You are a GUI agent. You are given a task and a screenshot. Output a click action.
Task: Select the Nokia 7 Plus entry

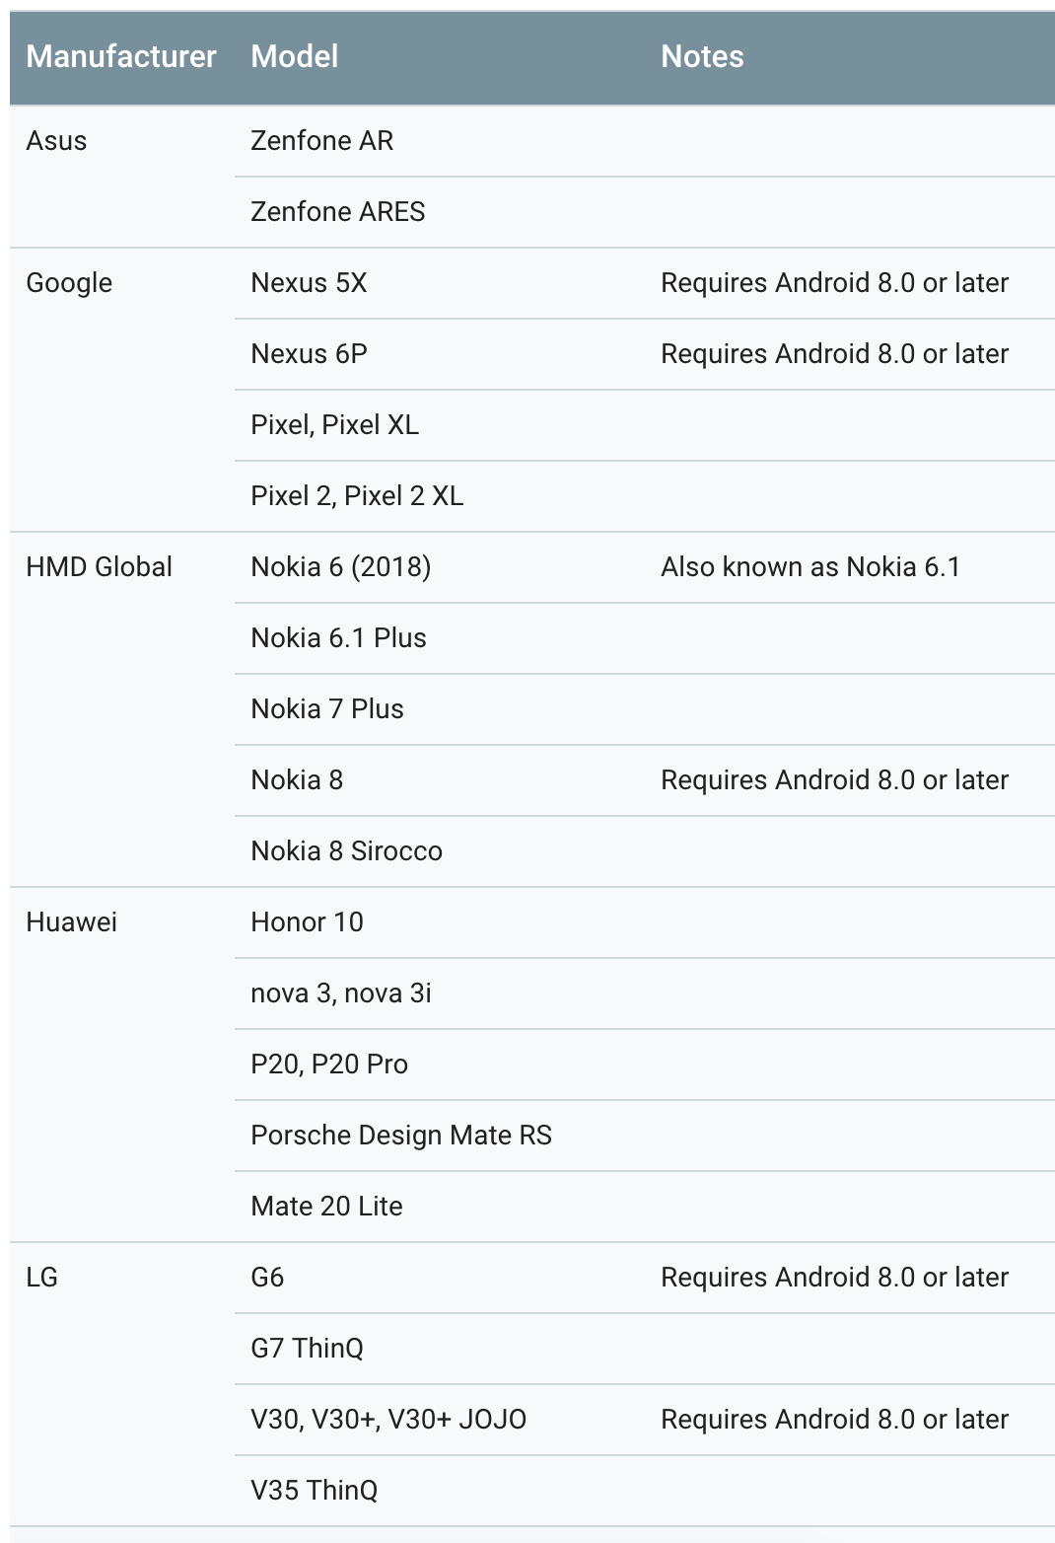327,709
